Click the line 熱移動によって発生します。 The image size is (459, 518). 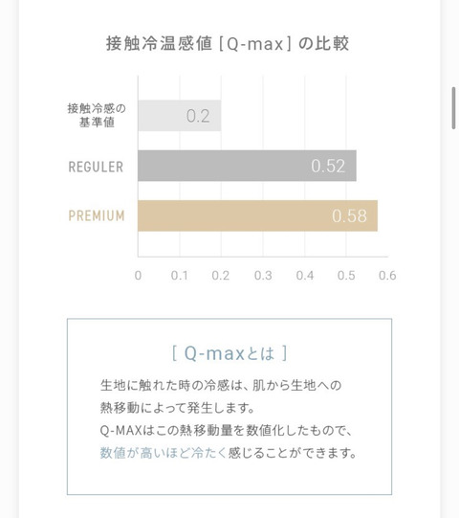pyautogui.click(x=178, y=408)
